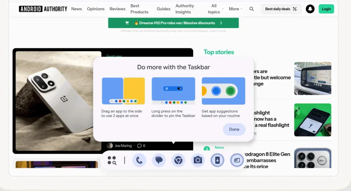Launch the Phone app from the Taskbar
Image resolution: width=351 pixels, height=191 pixels.
(139, 160)
